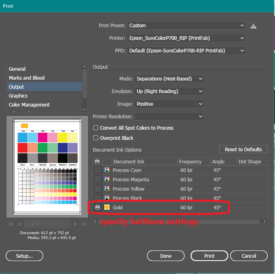Enable Convert All Spot Colors to Process
Viewport: 275px width, 274px height.
(96, 128)
